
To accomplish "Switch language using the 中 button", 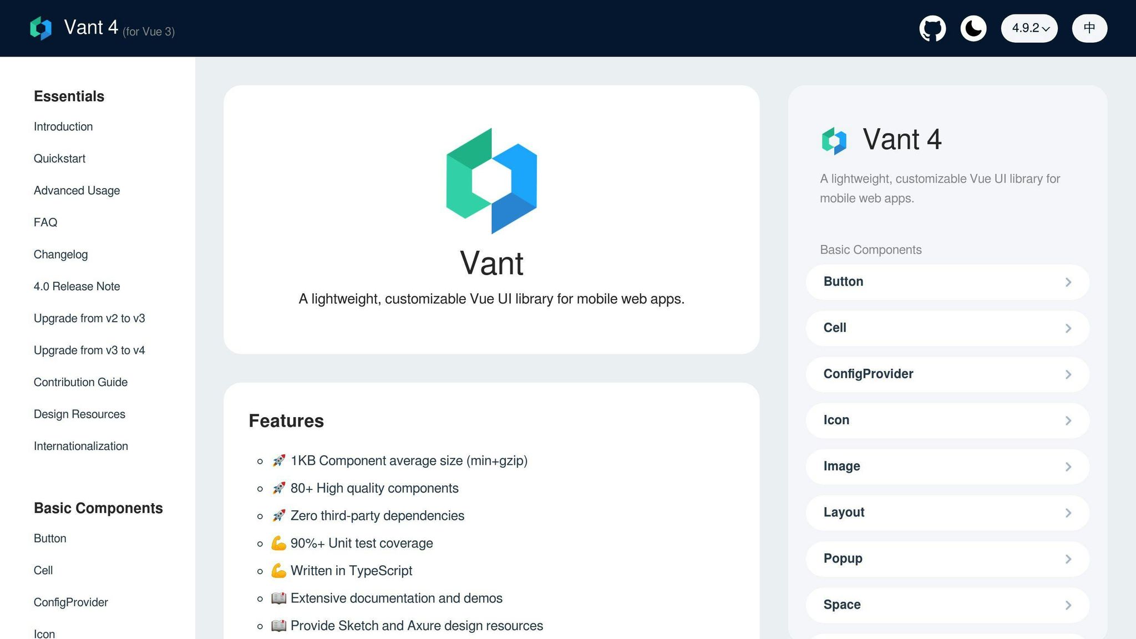I will click(1089, 28).
